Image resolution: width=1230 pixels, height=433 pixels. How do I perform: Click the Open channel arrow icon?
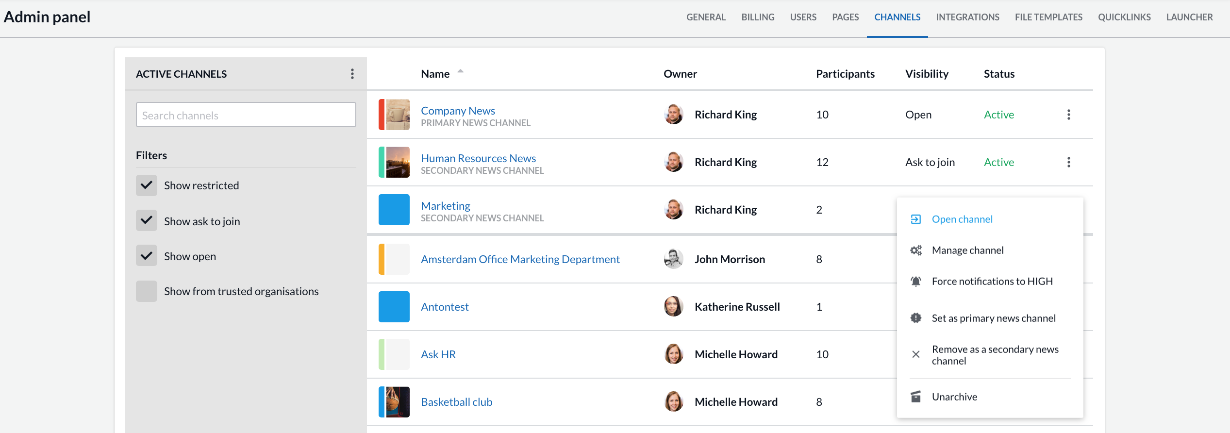tap(915, 219)
